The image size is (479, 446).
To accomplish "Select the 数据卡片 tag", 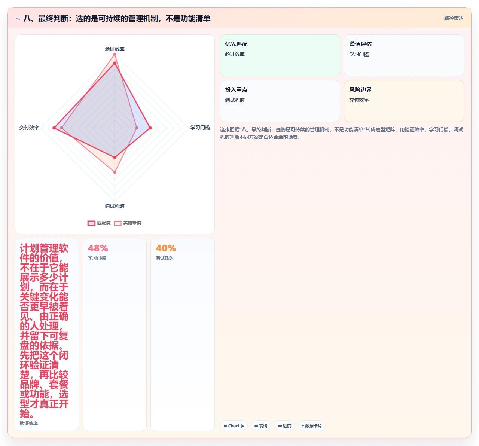I will pyautogui.click(x=312, y=426).
